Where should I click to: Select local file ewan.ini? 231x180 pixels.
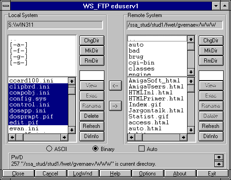38,128
